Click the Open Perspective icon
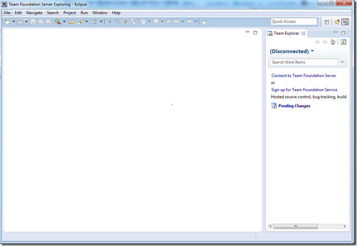 pos(327,22)
